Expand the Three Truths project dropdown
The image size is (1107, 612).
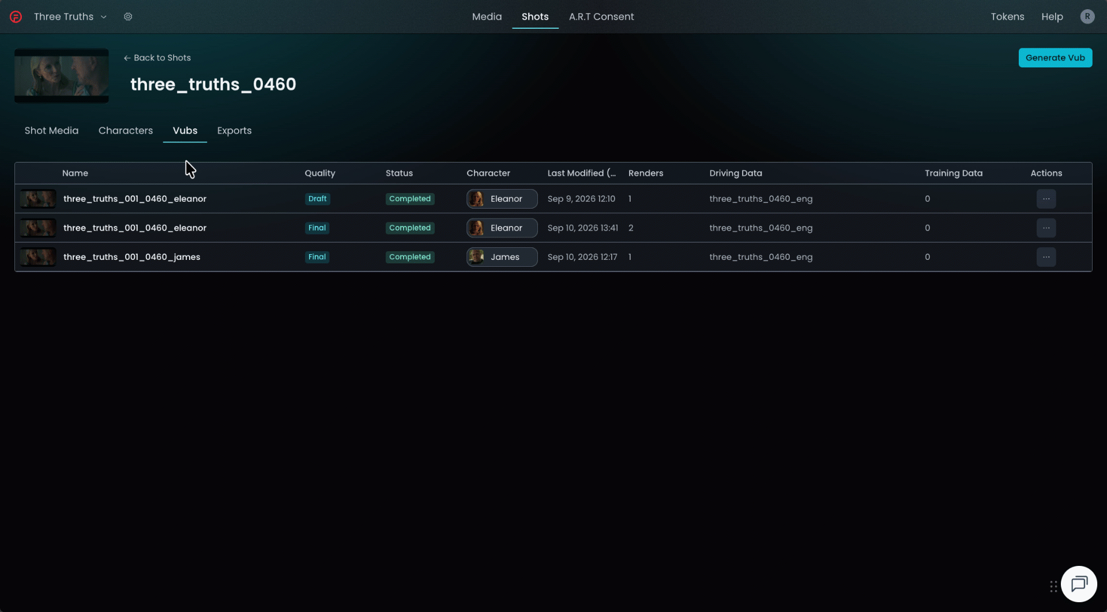70,17
